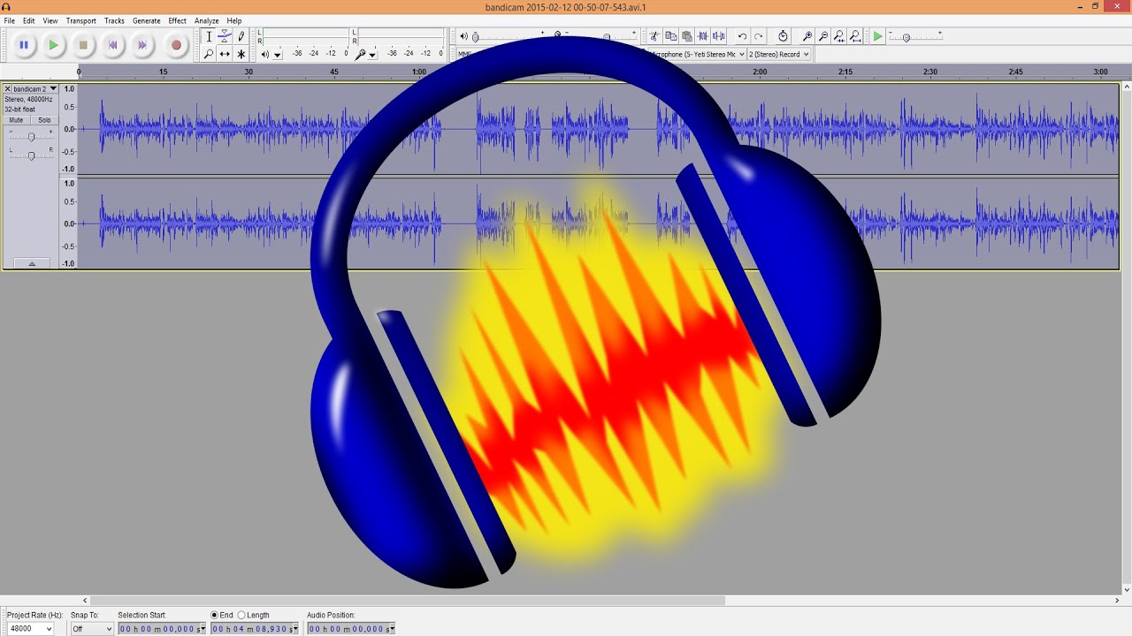
Task: Click the Fit Selection zoom icon
Action: coord(839,36)
